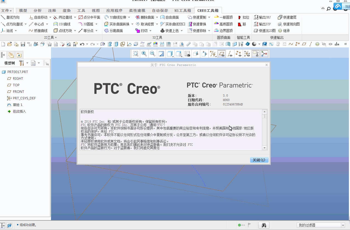Pick the ISO曲线 tool in the ribbon
The image size is (350, 230).
pyautogui.click(x=62, y=24)
